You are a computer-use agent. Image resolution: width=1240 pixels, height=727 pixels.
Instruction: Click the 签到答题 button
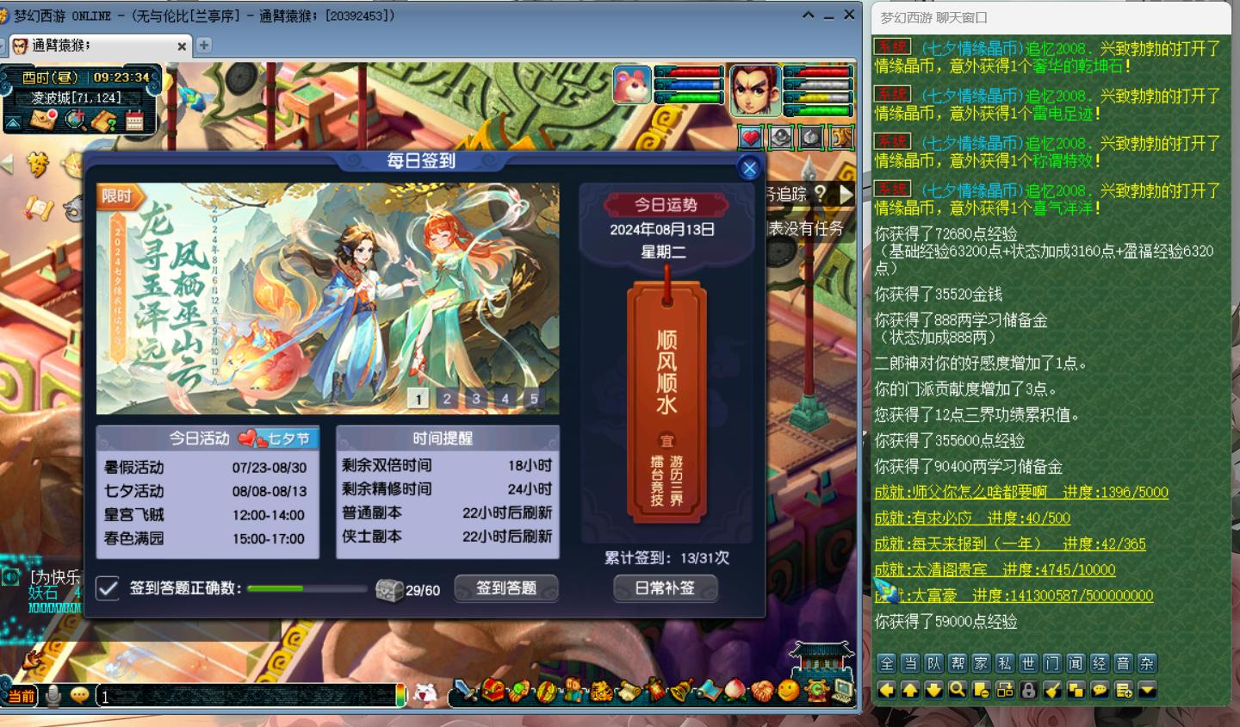[x=506, y=588]
